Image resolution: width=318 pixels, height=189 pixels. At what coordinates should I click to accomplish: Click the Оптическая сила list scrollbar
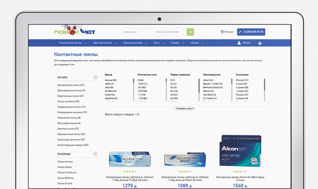tap(166, 90)
